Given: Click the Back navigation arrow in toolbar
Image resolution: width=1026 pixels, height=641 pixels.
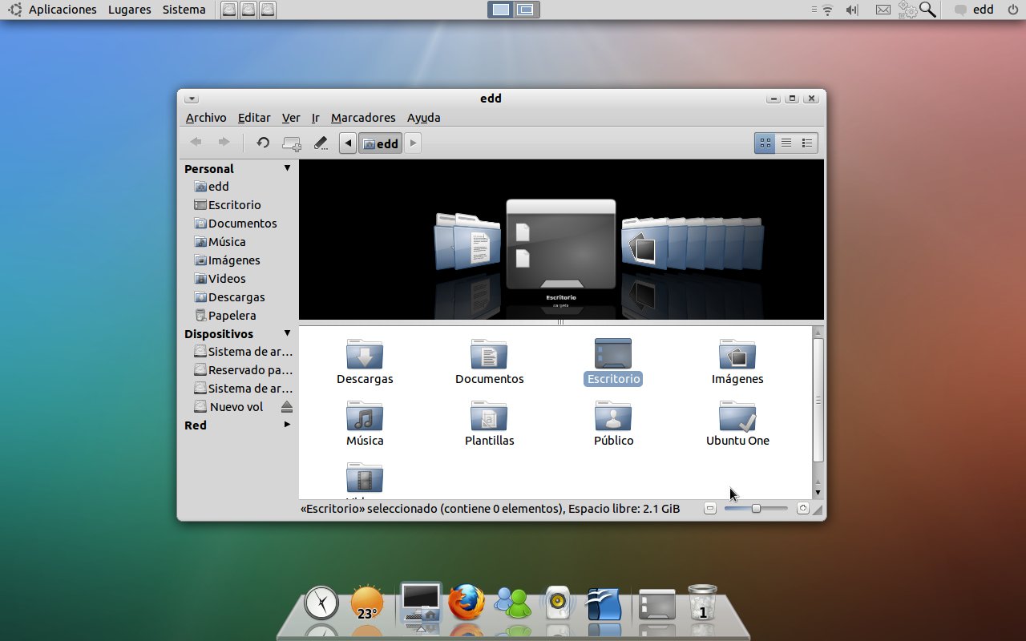Looking at the screenshot, I should (196, 143).
